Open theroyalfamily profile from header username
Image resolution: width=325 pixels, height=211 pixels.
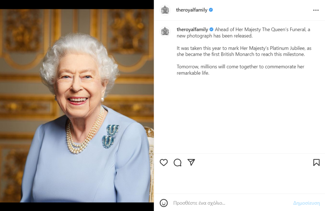[x=191, y=10]
